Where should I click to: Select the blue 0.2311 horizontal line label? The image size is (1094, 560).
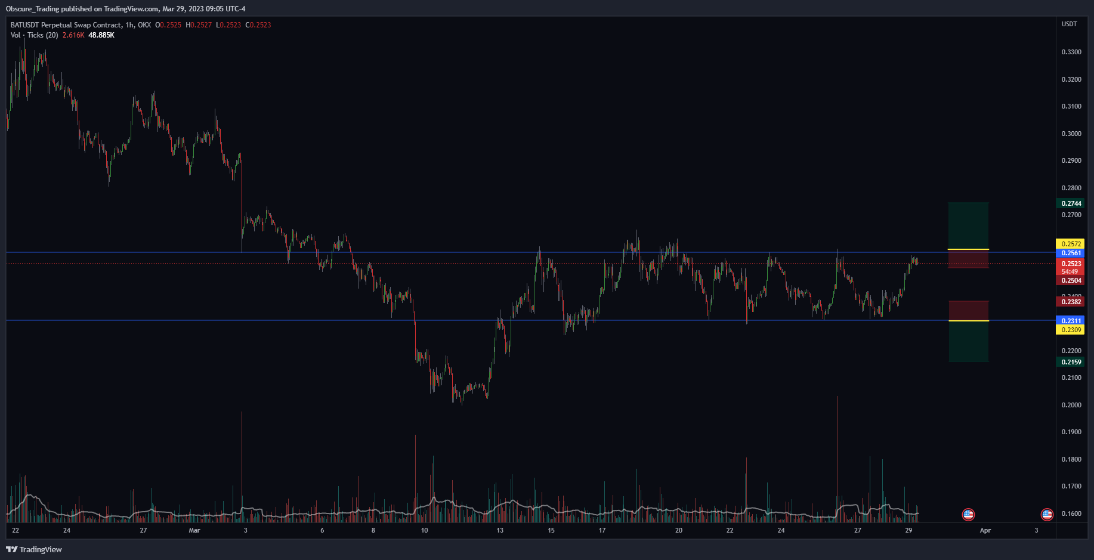coord(1071,321)
